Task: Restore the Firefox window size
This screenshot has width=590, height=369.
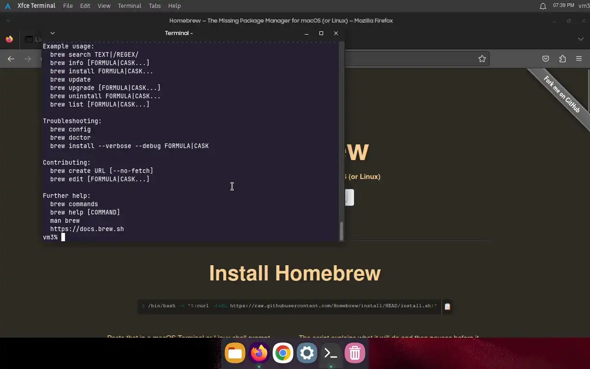Action: [x=569, y=21]
